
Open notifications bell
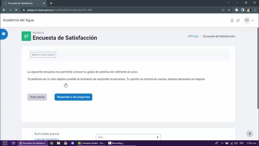click(x=232, y=20)
